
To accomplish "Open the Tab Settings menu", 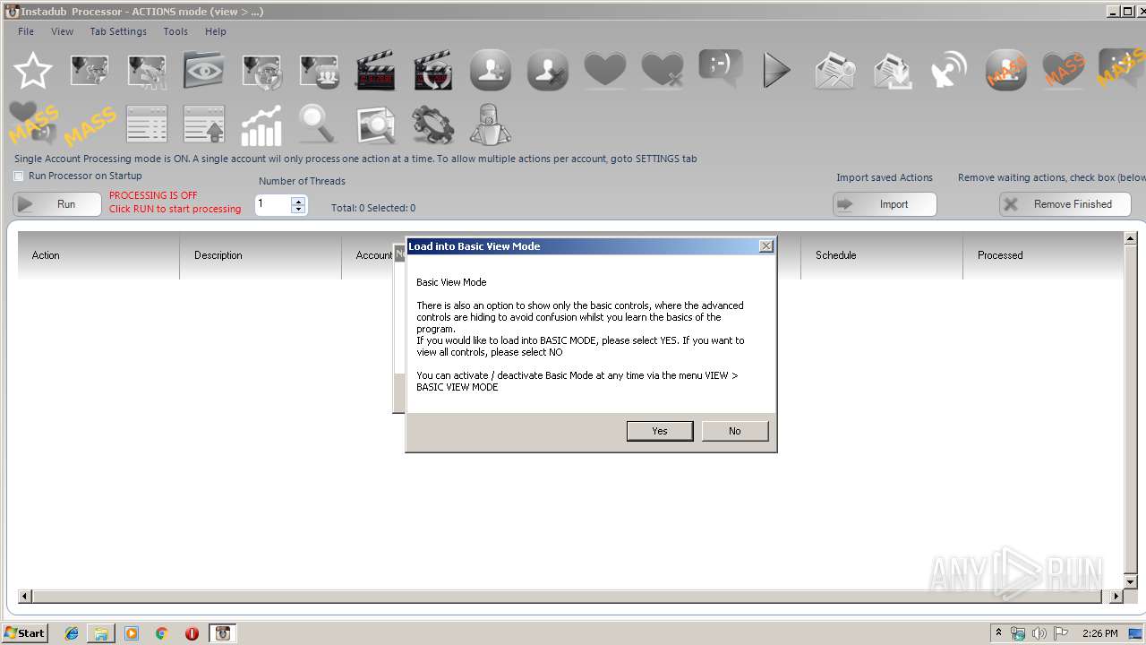I will (x=118, y=31).
